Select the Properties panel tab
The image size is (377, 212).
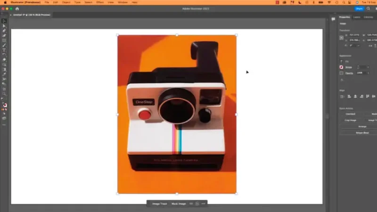[344, 17]
